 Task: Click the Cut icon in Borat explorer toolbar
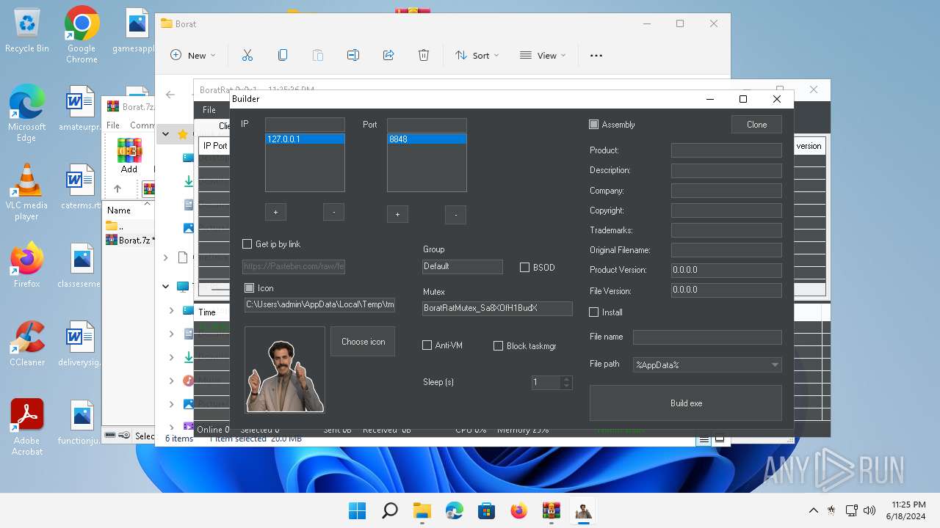247,55
